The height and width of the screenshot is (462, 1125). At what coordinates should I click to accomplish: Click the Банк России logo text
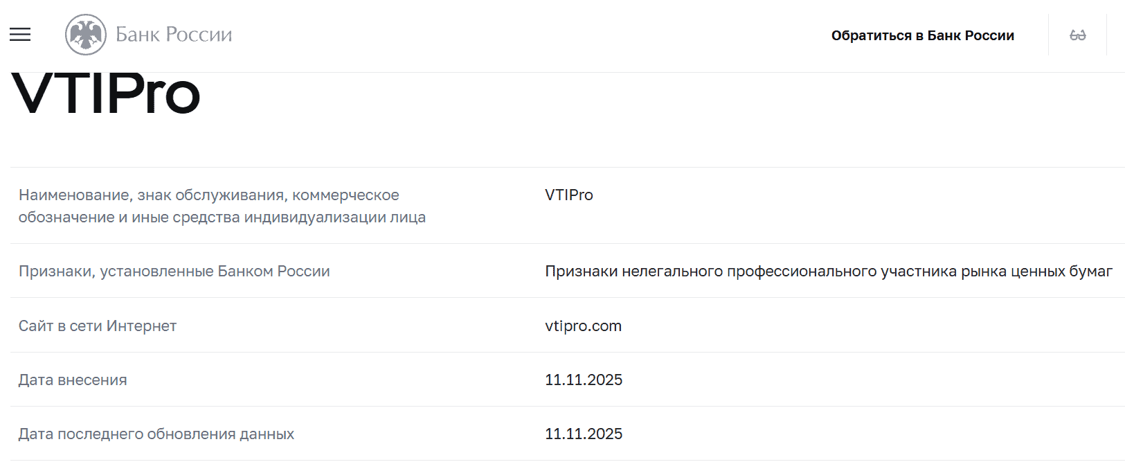tap(175, 34)
